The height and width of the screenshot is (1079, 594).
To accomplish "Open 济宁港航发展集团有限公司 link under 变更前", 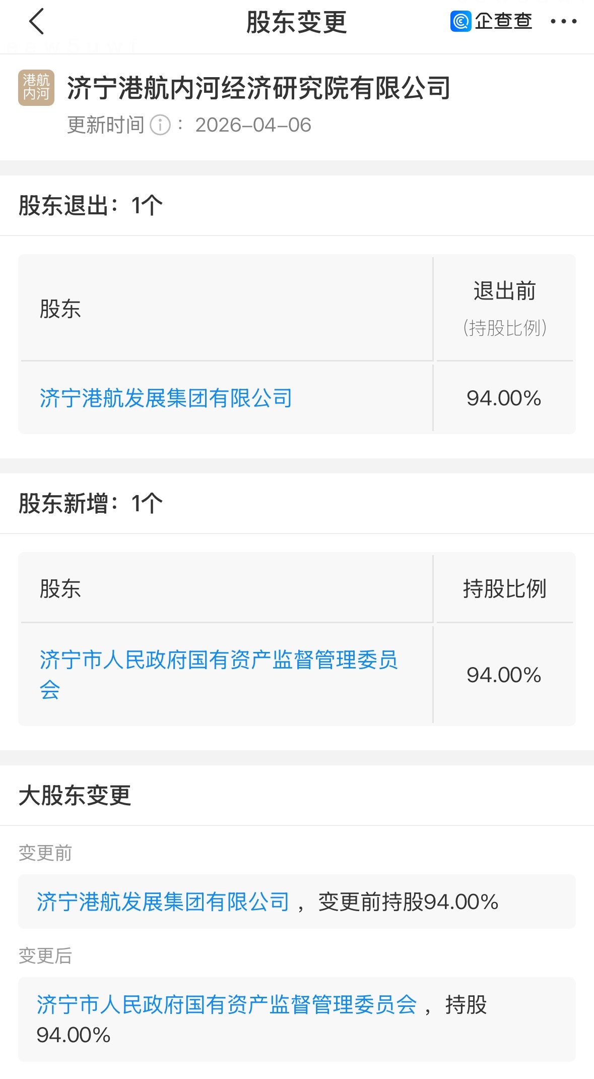I will 163,902.
